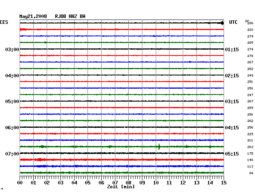The height and width of the screenshot is (193, 255).
Task: Click the Zeit [min] axis title
Action: tap(121, 187)
